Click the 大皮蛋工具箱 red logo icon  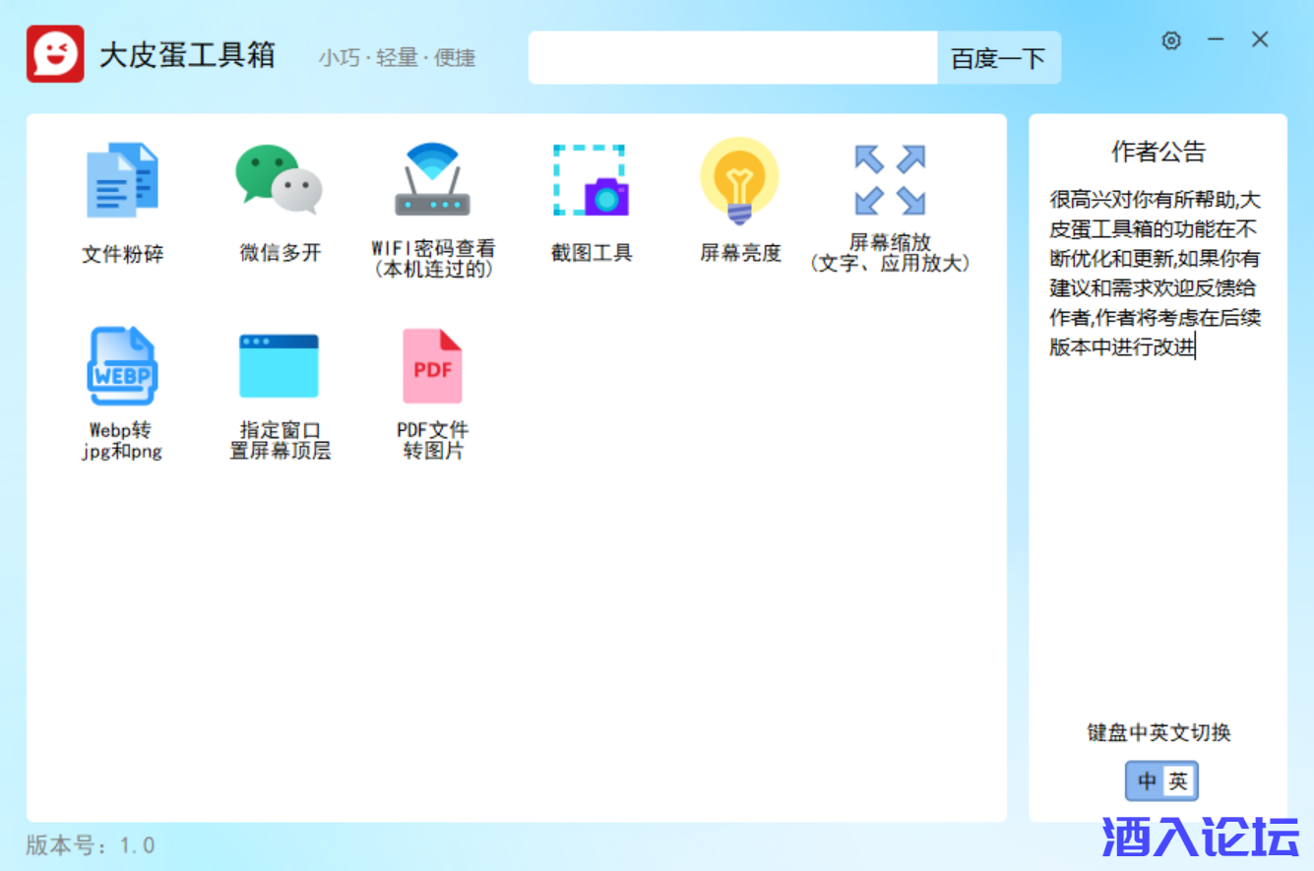point(55,54)
